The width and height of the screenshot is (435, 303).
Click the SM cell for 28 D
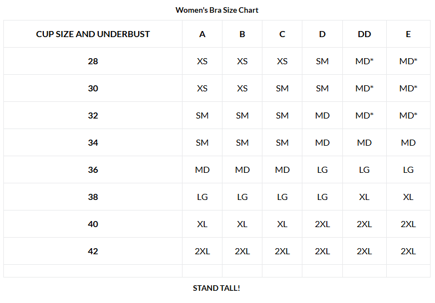click(322, 61)
